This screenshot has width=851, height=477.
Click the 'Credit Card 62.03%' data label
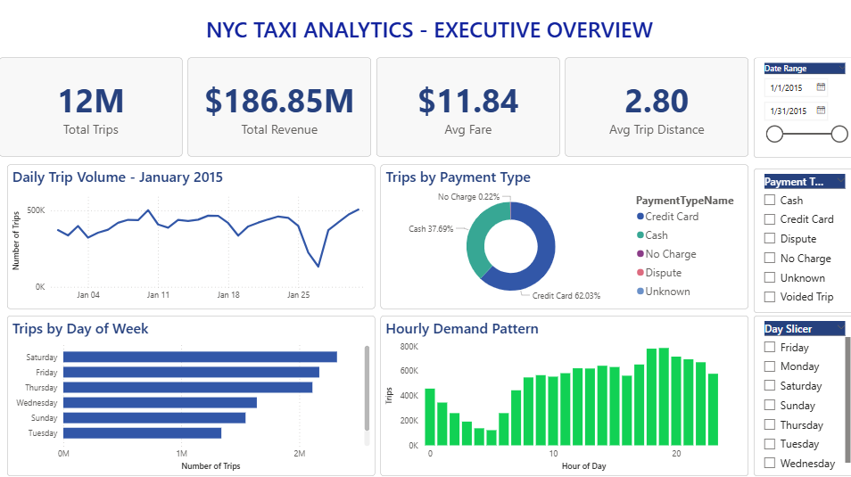tap(566, 296)
